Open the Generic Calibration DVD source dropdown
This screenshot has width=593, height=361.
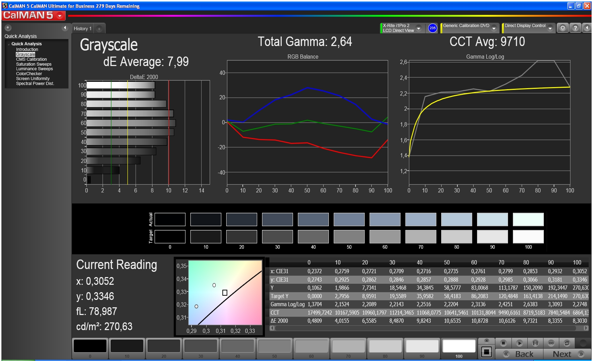click(x=494, y=28)
